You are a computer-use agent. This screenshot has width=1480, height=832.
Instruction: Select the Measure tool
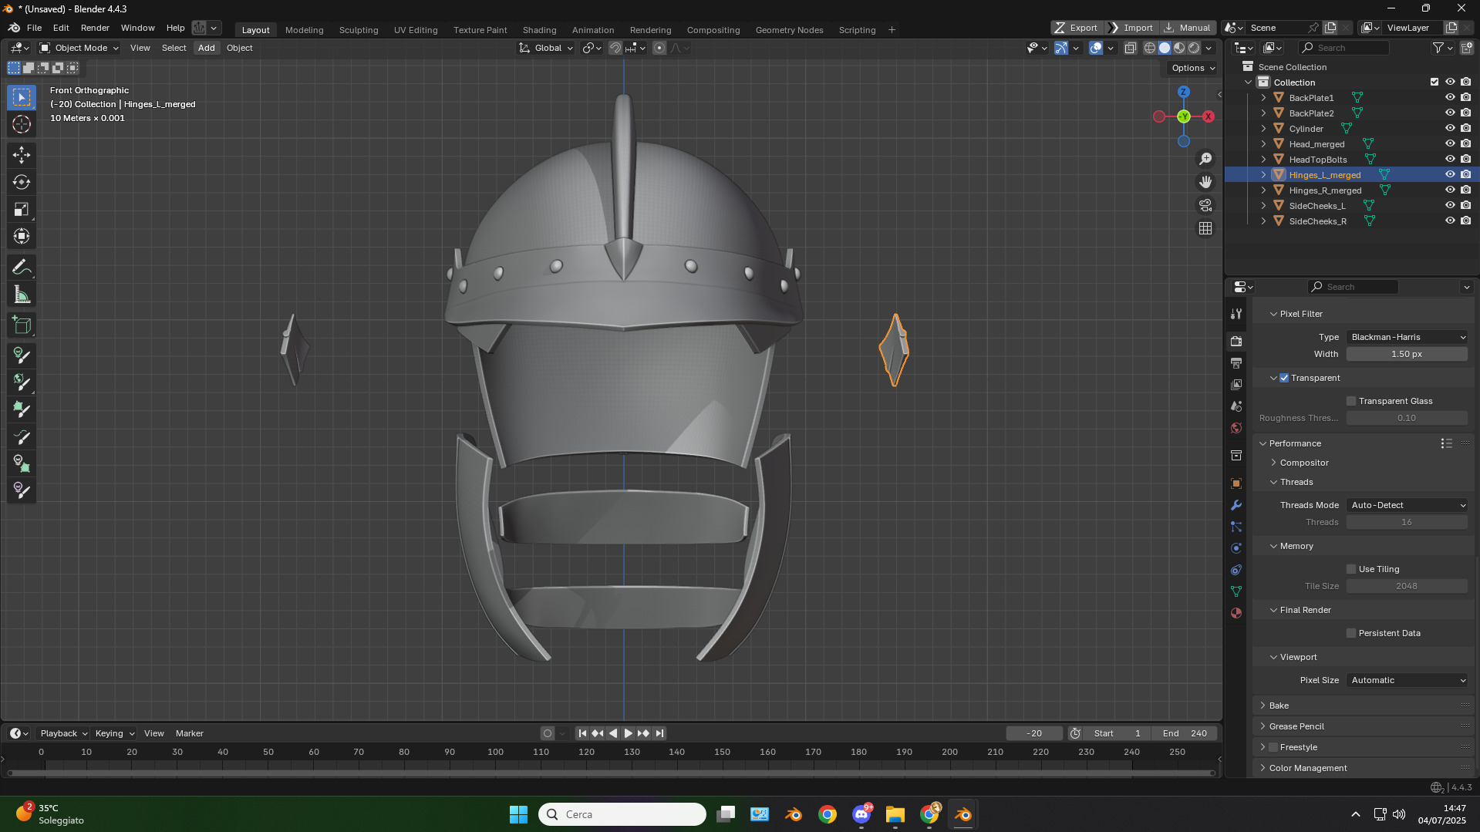[x=22, y=295]
